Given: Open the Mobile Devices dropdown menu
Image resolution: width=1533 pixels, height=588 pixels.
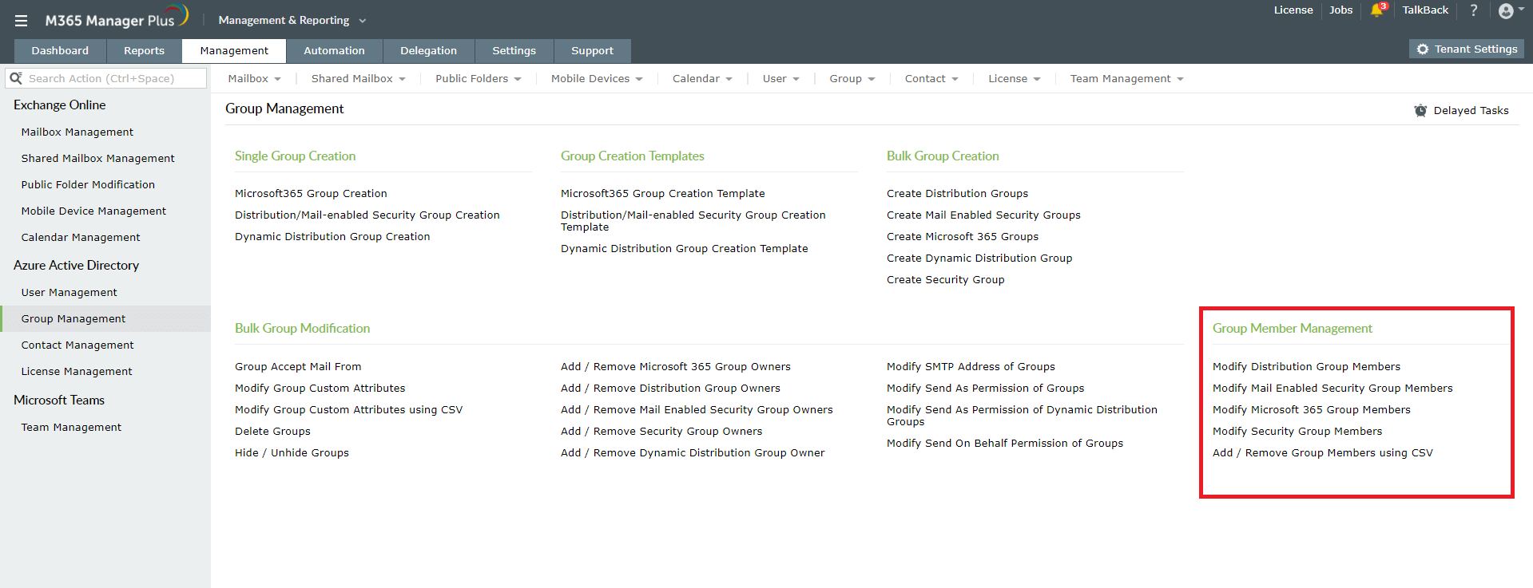Looking at the screenshot, I should pyautogui.click(x=597, y=78).
